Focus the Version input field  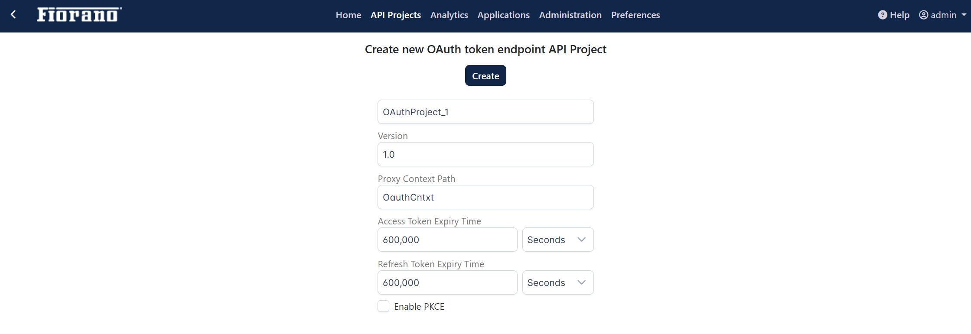pyautogui.click(x=485, y=154)
